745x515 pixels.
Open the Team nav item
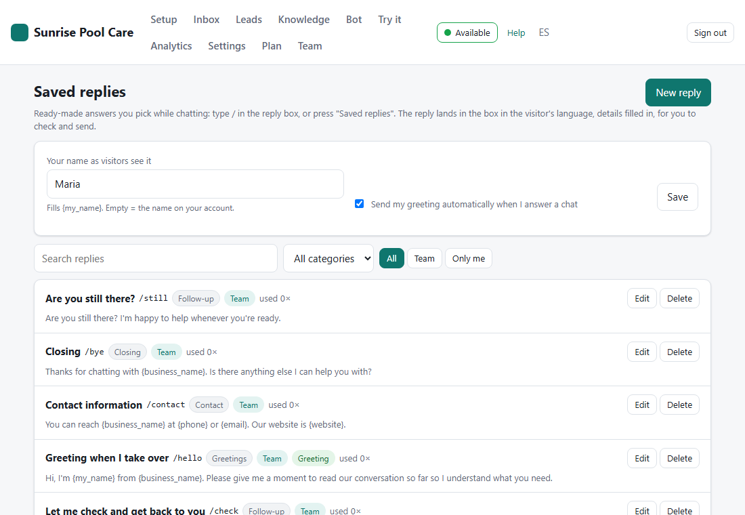point(310,46)
